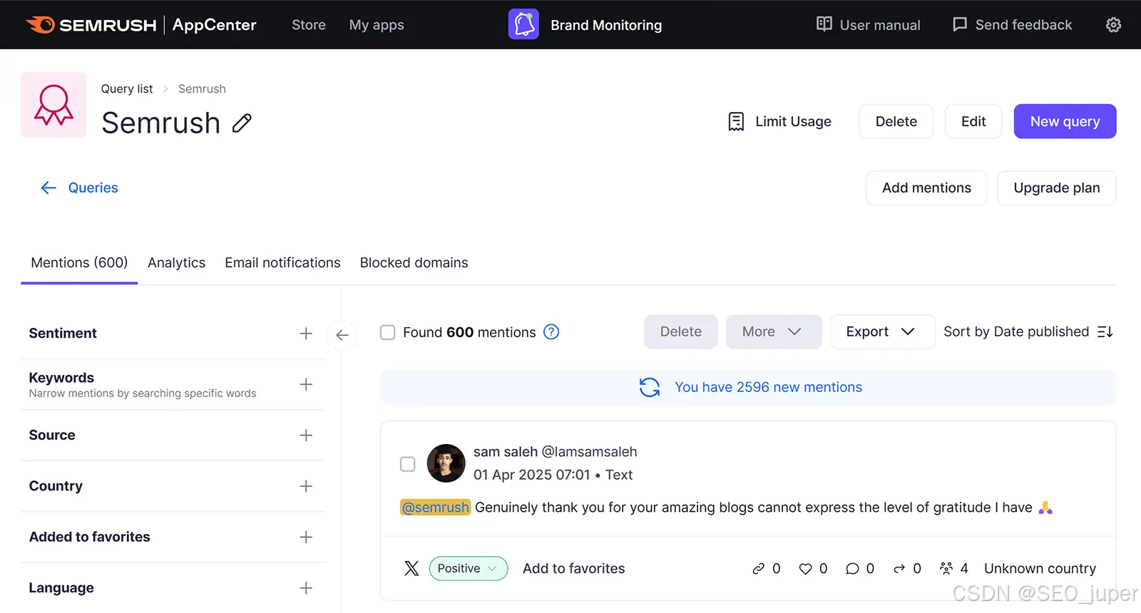Image resolution: width=1141 pixels, height=613 pixels.
Task: Click the User manual book icon
Action: tap(824, 24)
